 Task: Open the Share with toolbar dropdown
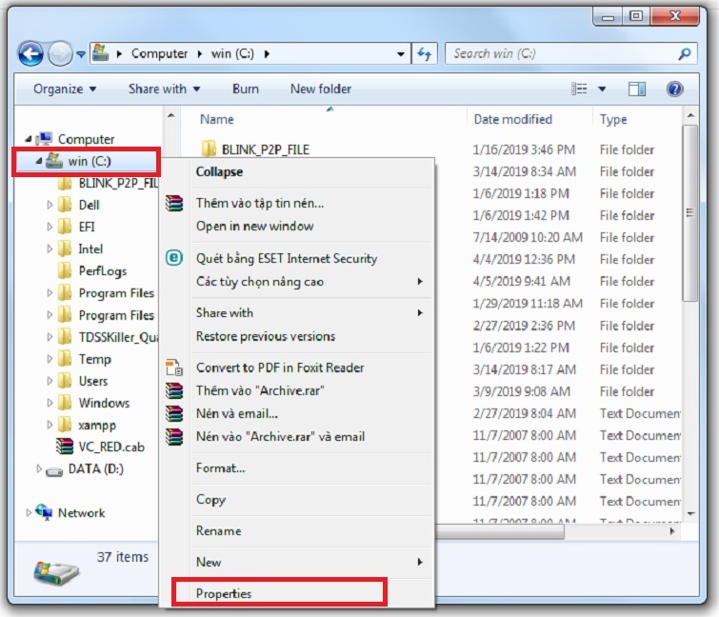164,89
